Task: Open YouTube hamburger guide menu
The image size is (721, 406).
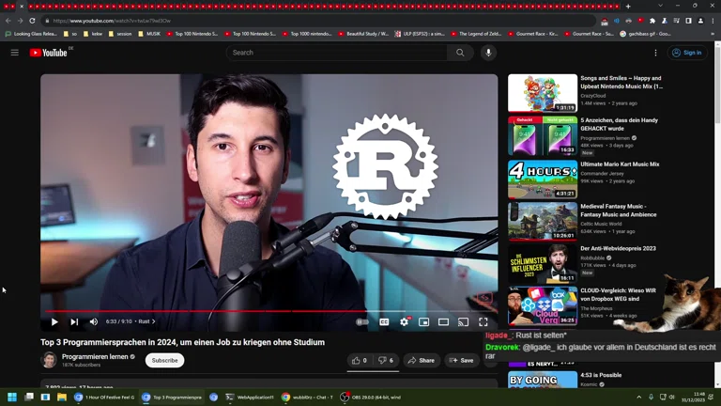Action: pyautogui.click(x=15, y=53)
